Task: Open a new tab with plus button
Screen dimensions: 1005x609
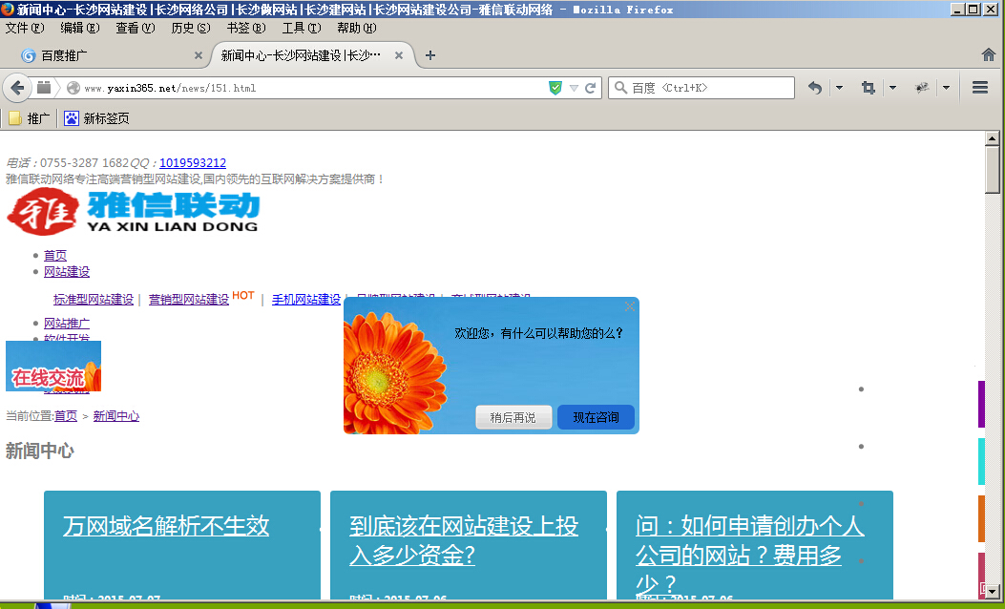Action: coord(430,55)
